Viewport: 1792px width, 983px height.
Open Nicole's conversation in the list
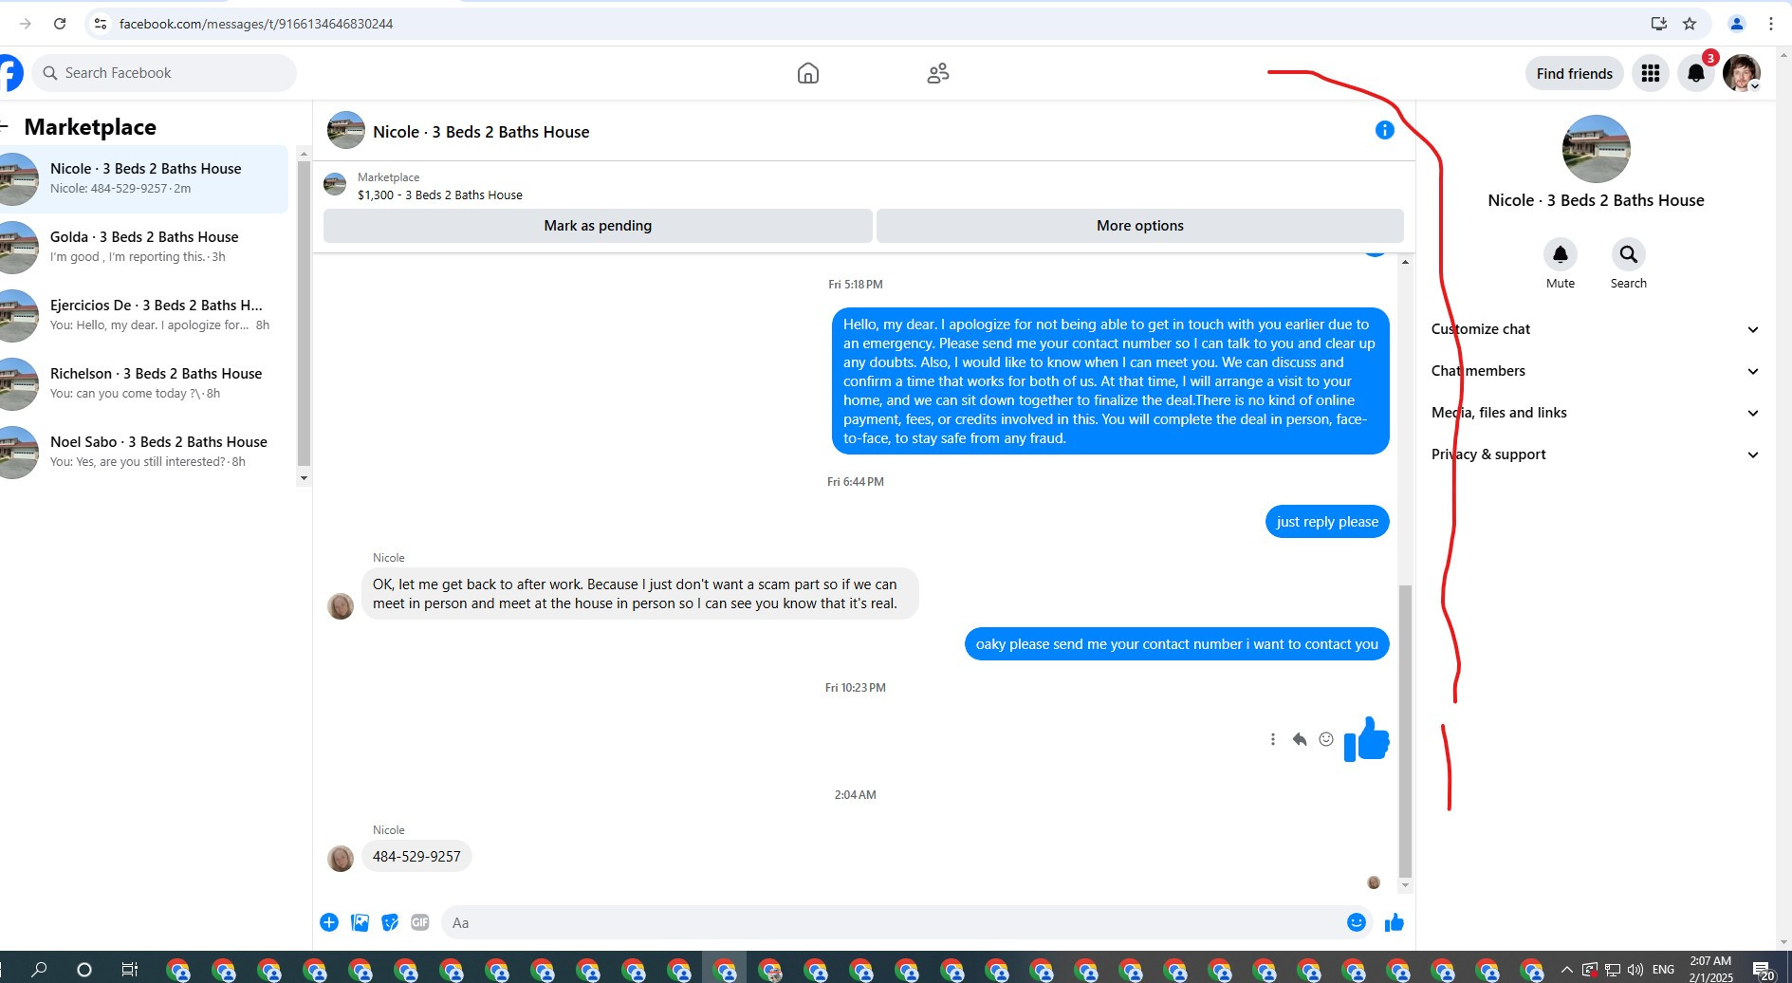click(144, 178)
